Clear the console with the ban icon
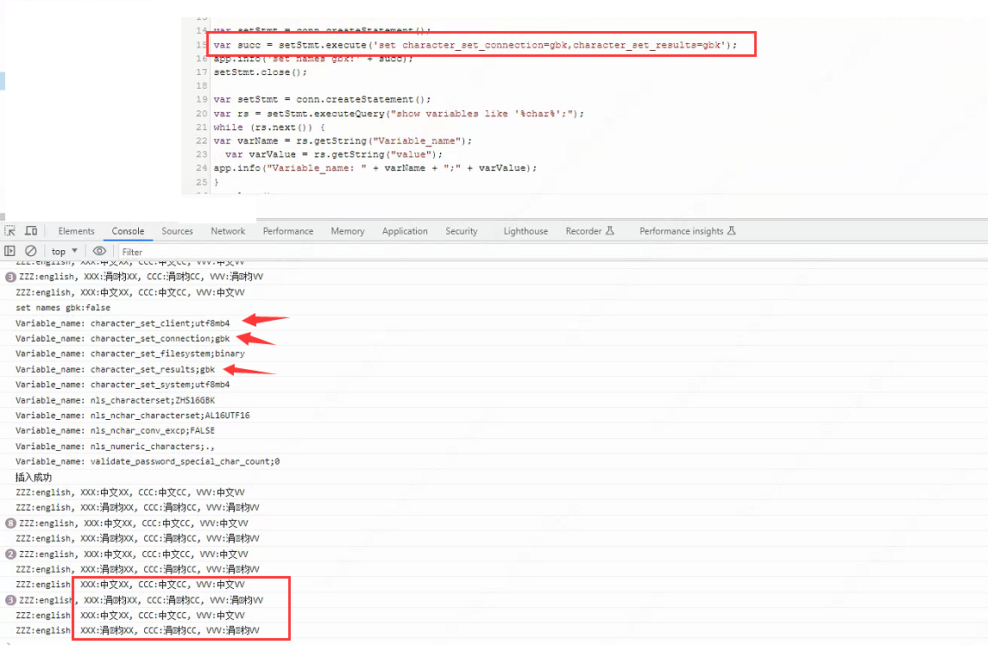 click(x=31, y=251)
